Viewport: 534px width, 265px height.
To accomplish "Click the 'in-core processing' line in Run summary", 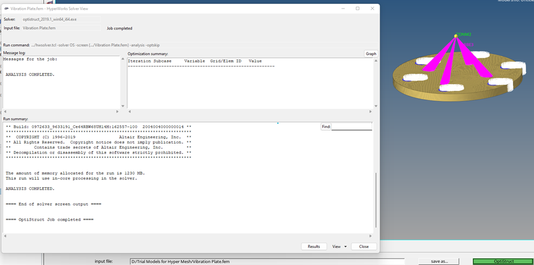I will click(71, 178).
